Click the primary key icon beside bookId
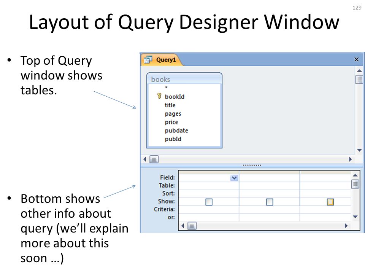365x274 pixels. tap(159, 96)
